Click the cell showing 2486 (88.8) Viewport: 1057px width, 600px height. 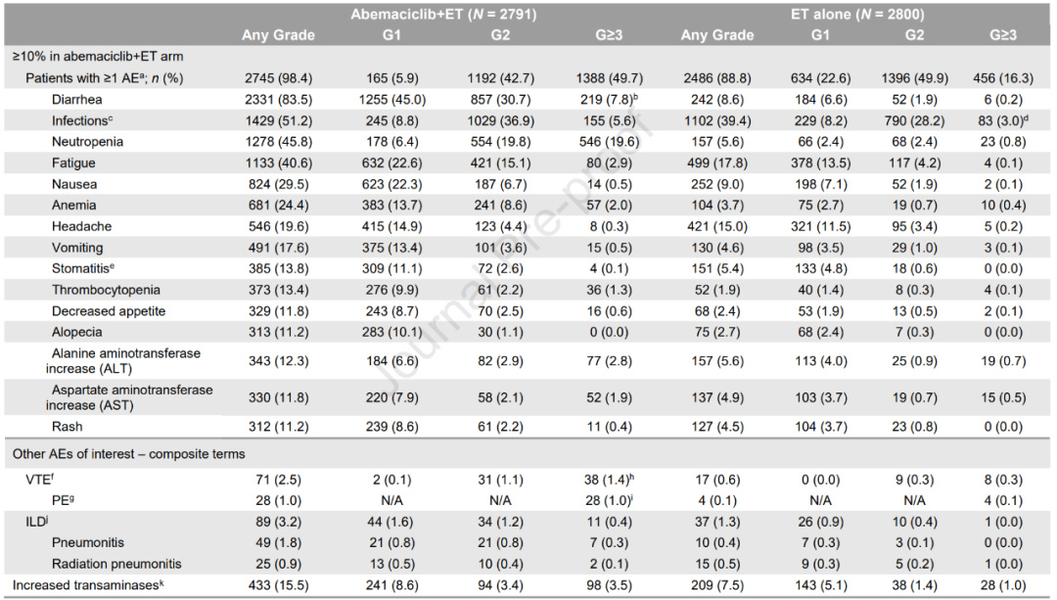pos(717,77)
